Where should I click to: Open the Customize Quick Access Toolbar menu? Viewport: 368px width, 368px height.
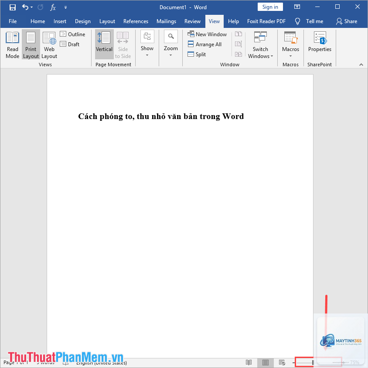pyautogui.click(x=65, y=7)
